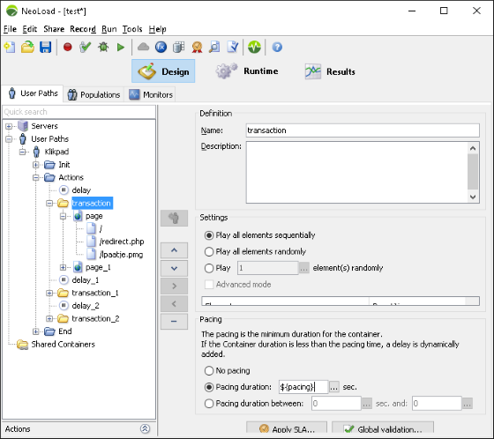Switch to the Runtime section
This screenshot has height=439, width=494.
tap(247, 71)
